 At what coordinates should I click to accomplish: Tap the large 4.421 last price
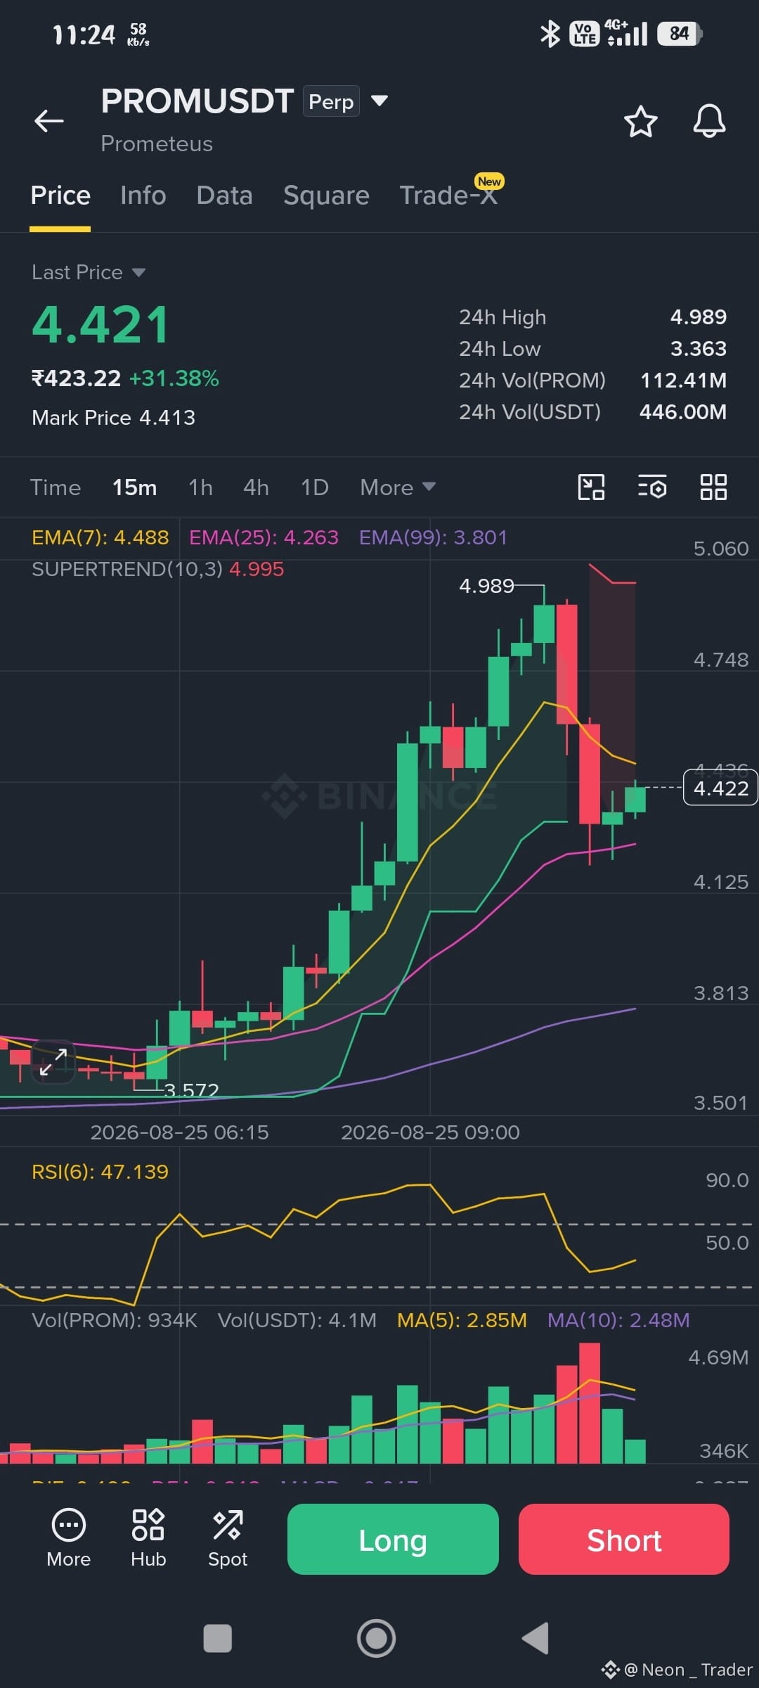tap(100, 325)
